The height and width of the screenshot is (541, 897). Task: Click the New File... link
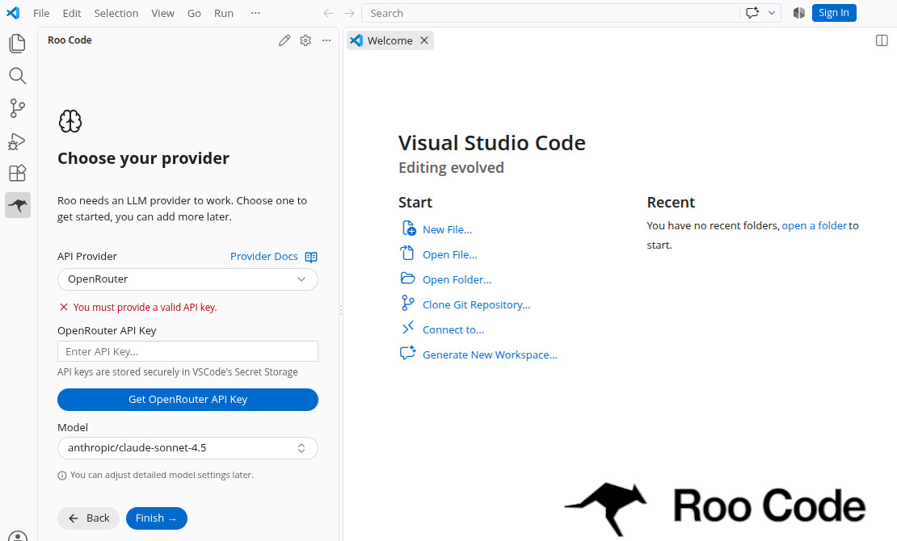point(448,230)
